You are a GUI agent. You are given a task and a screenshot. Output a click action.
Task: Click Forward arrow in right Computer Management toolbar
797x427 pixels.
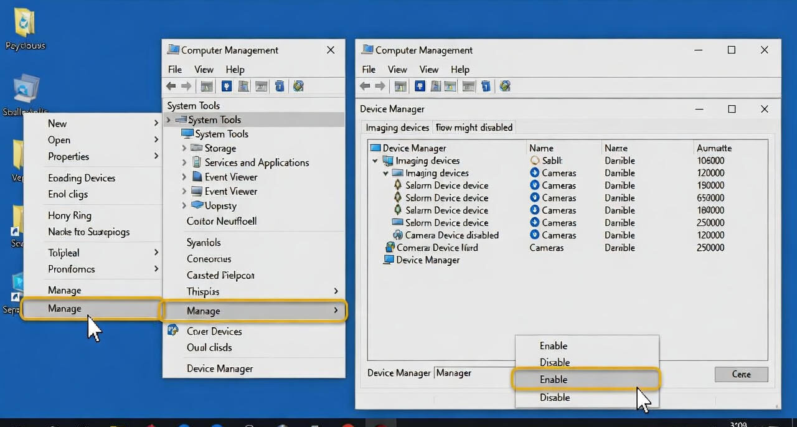pos(380,87)
